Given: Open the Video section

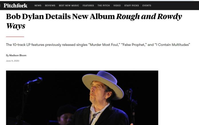Looking at the screenshot, I should click(x=117, y=6).
